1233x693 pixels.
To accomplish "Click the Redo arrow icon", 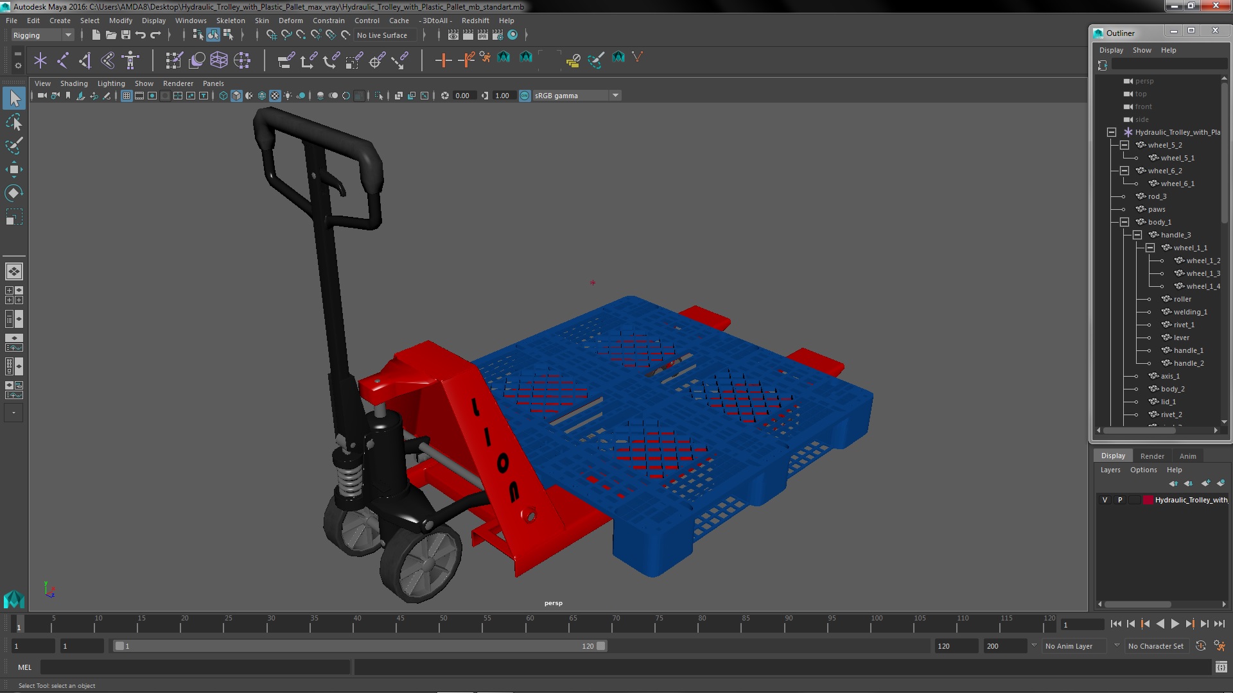I will click(x=155, y=35).
